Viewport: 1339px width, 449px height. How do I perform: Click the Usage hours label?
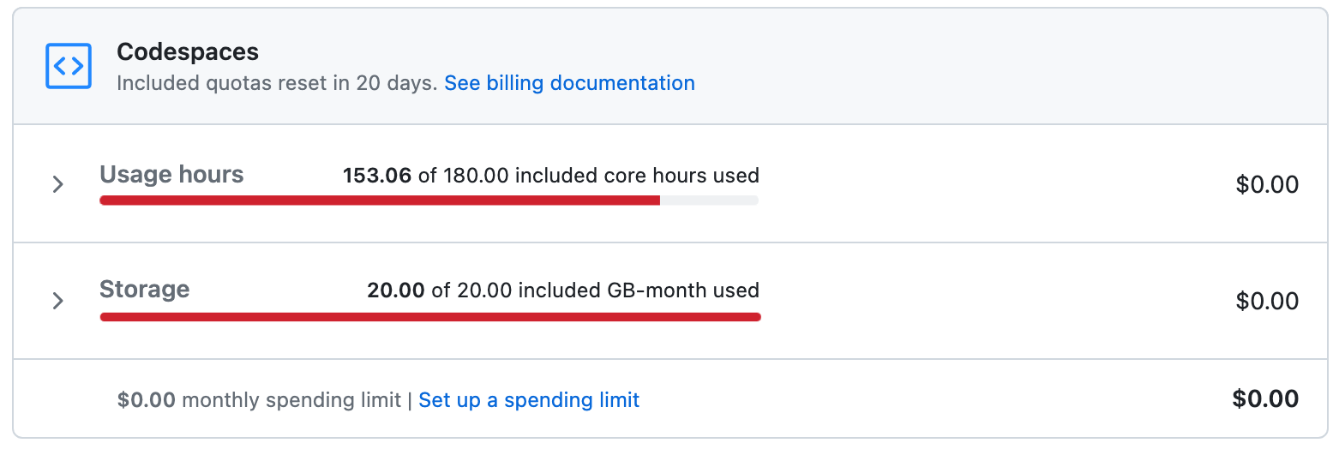[x=171, y=175]
